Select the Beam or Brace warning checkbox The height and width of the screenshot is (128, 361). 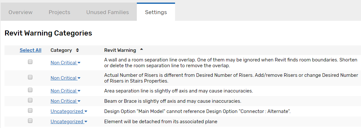[30, 100]
